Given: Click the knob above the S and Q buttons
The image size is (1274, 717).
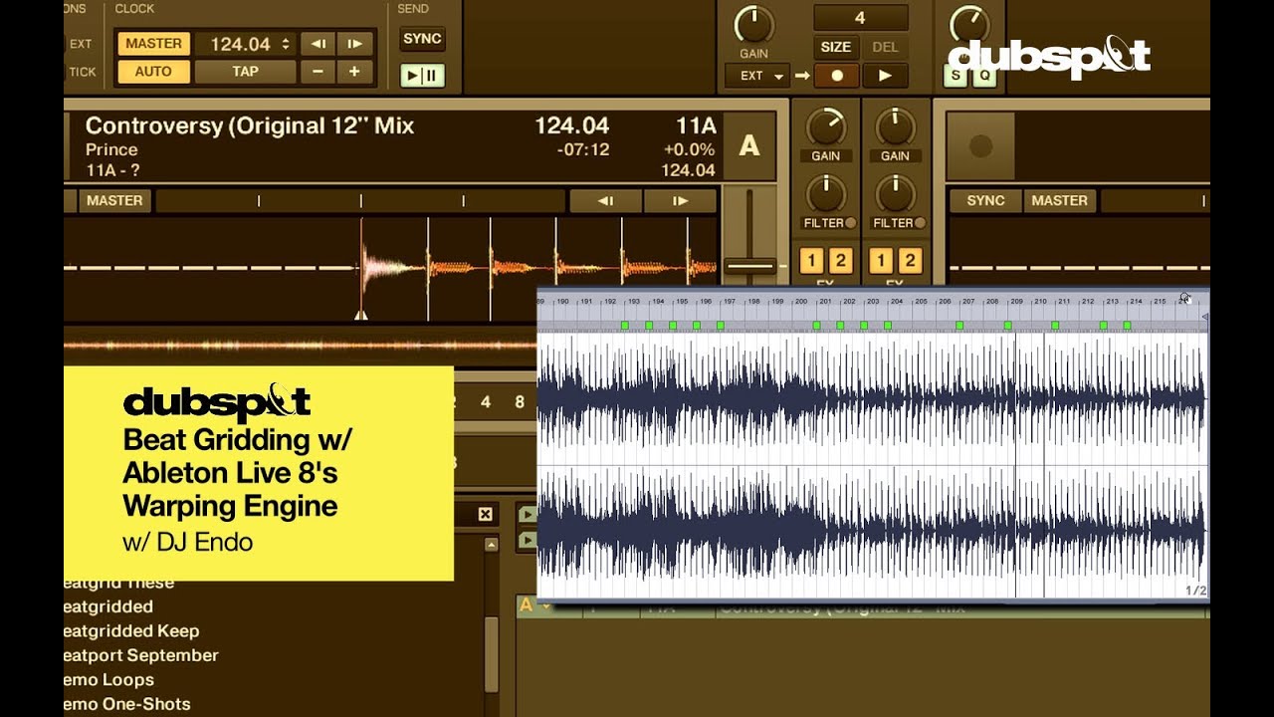Looking at the screenshot, I should (x=968, y=24).
